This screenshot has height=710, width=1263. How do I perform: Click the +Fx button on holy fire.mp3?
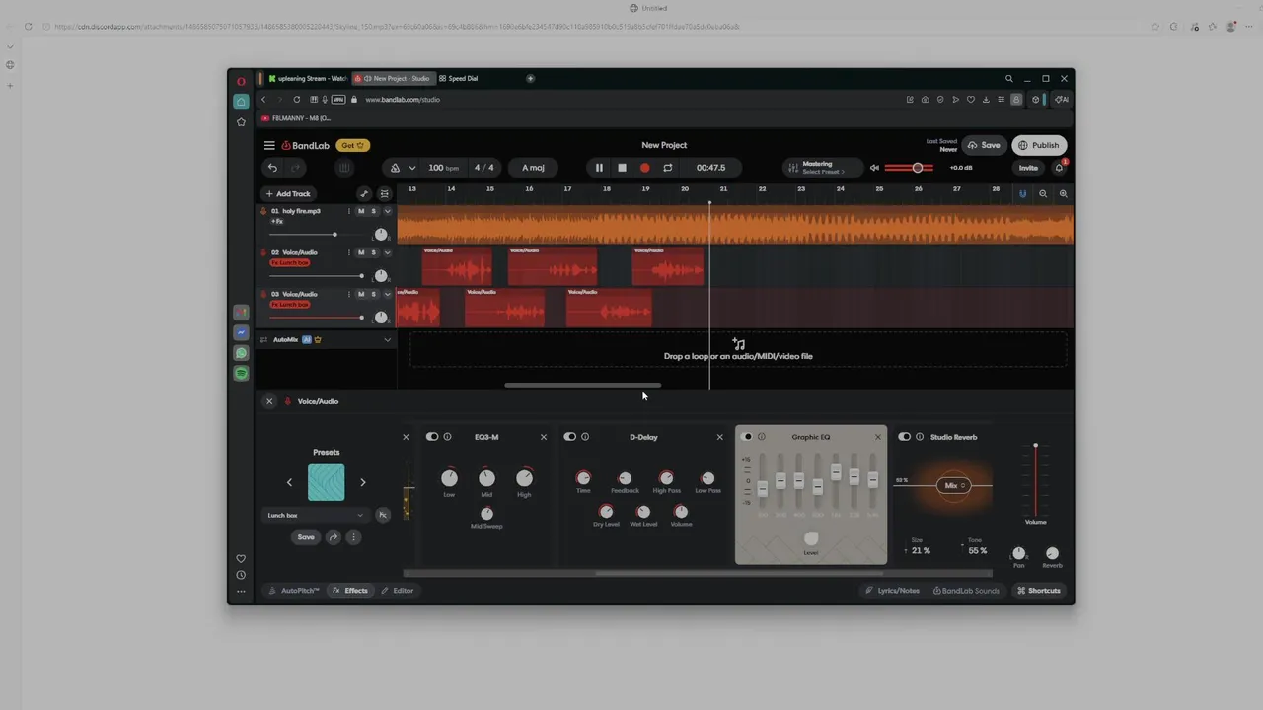click(277, 222)
